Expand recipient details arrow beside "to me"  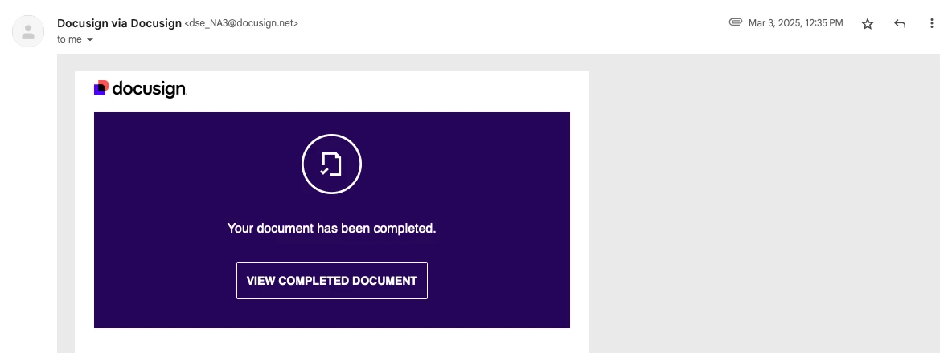[91, 39]
